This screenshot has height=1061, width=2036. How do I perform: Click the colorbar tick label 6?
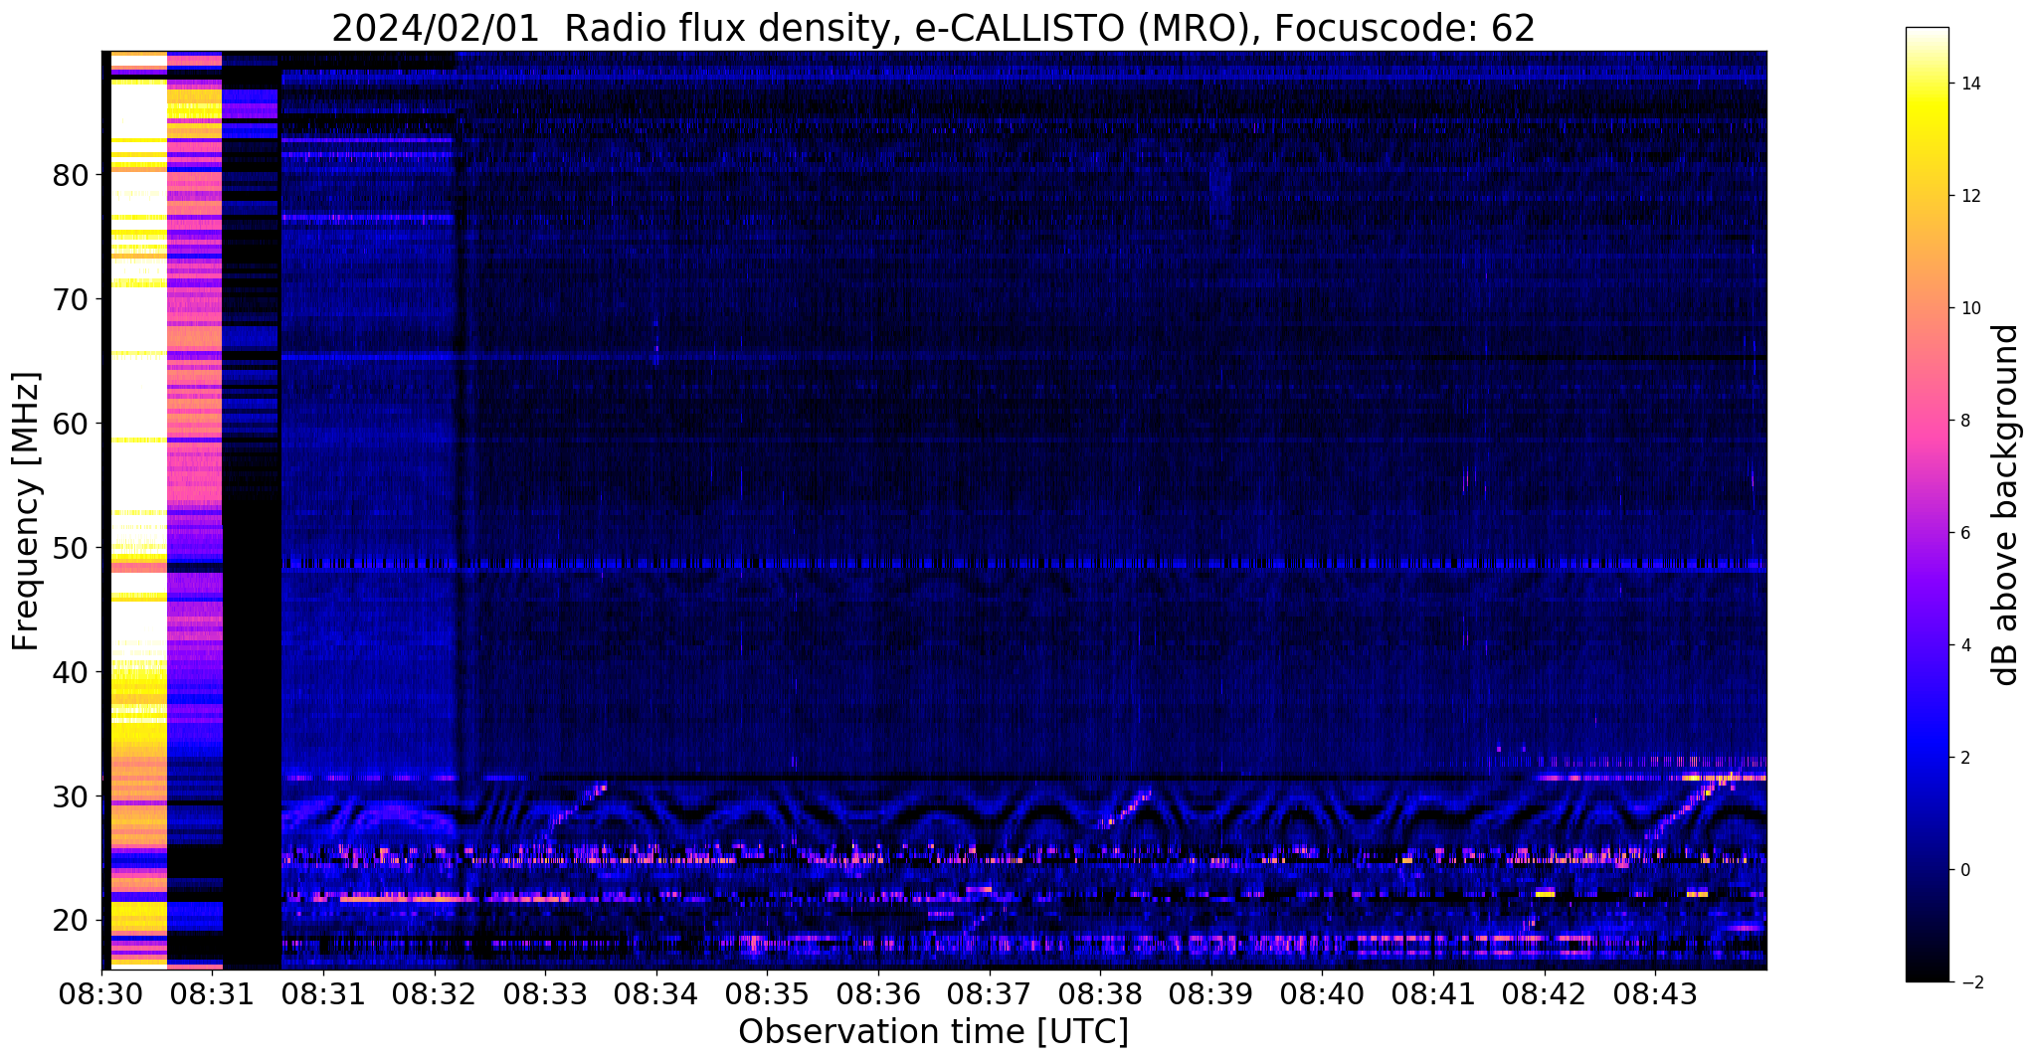click(x=1963, y=533)
